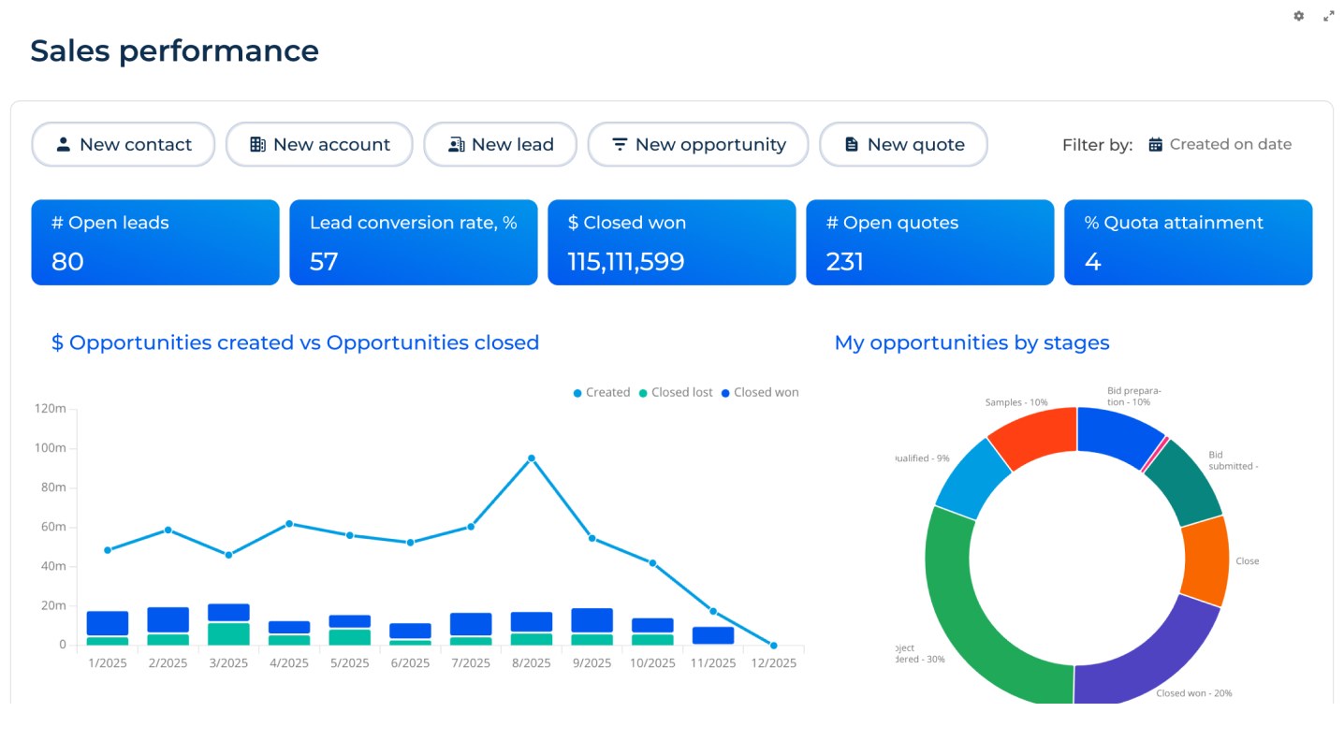
Task: Toggle the Closed lost legend entry
Action: [x=676, y=393]
